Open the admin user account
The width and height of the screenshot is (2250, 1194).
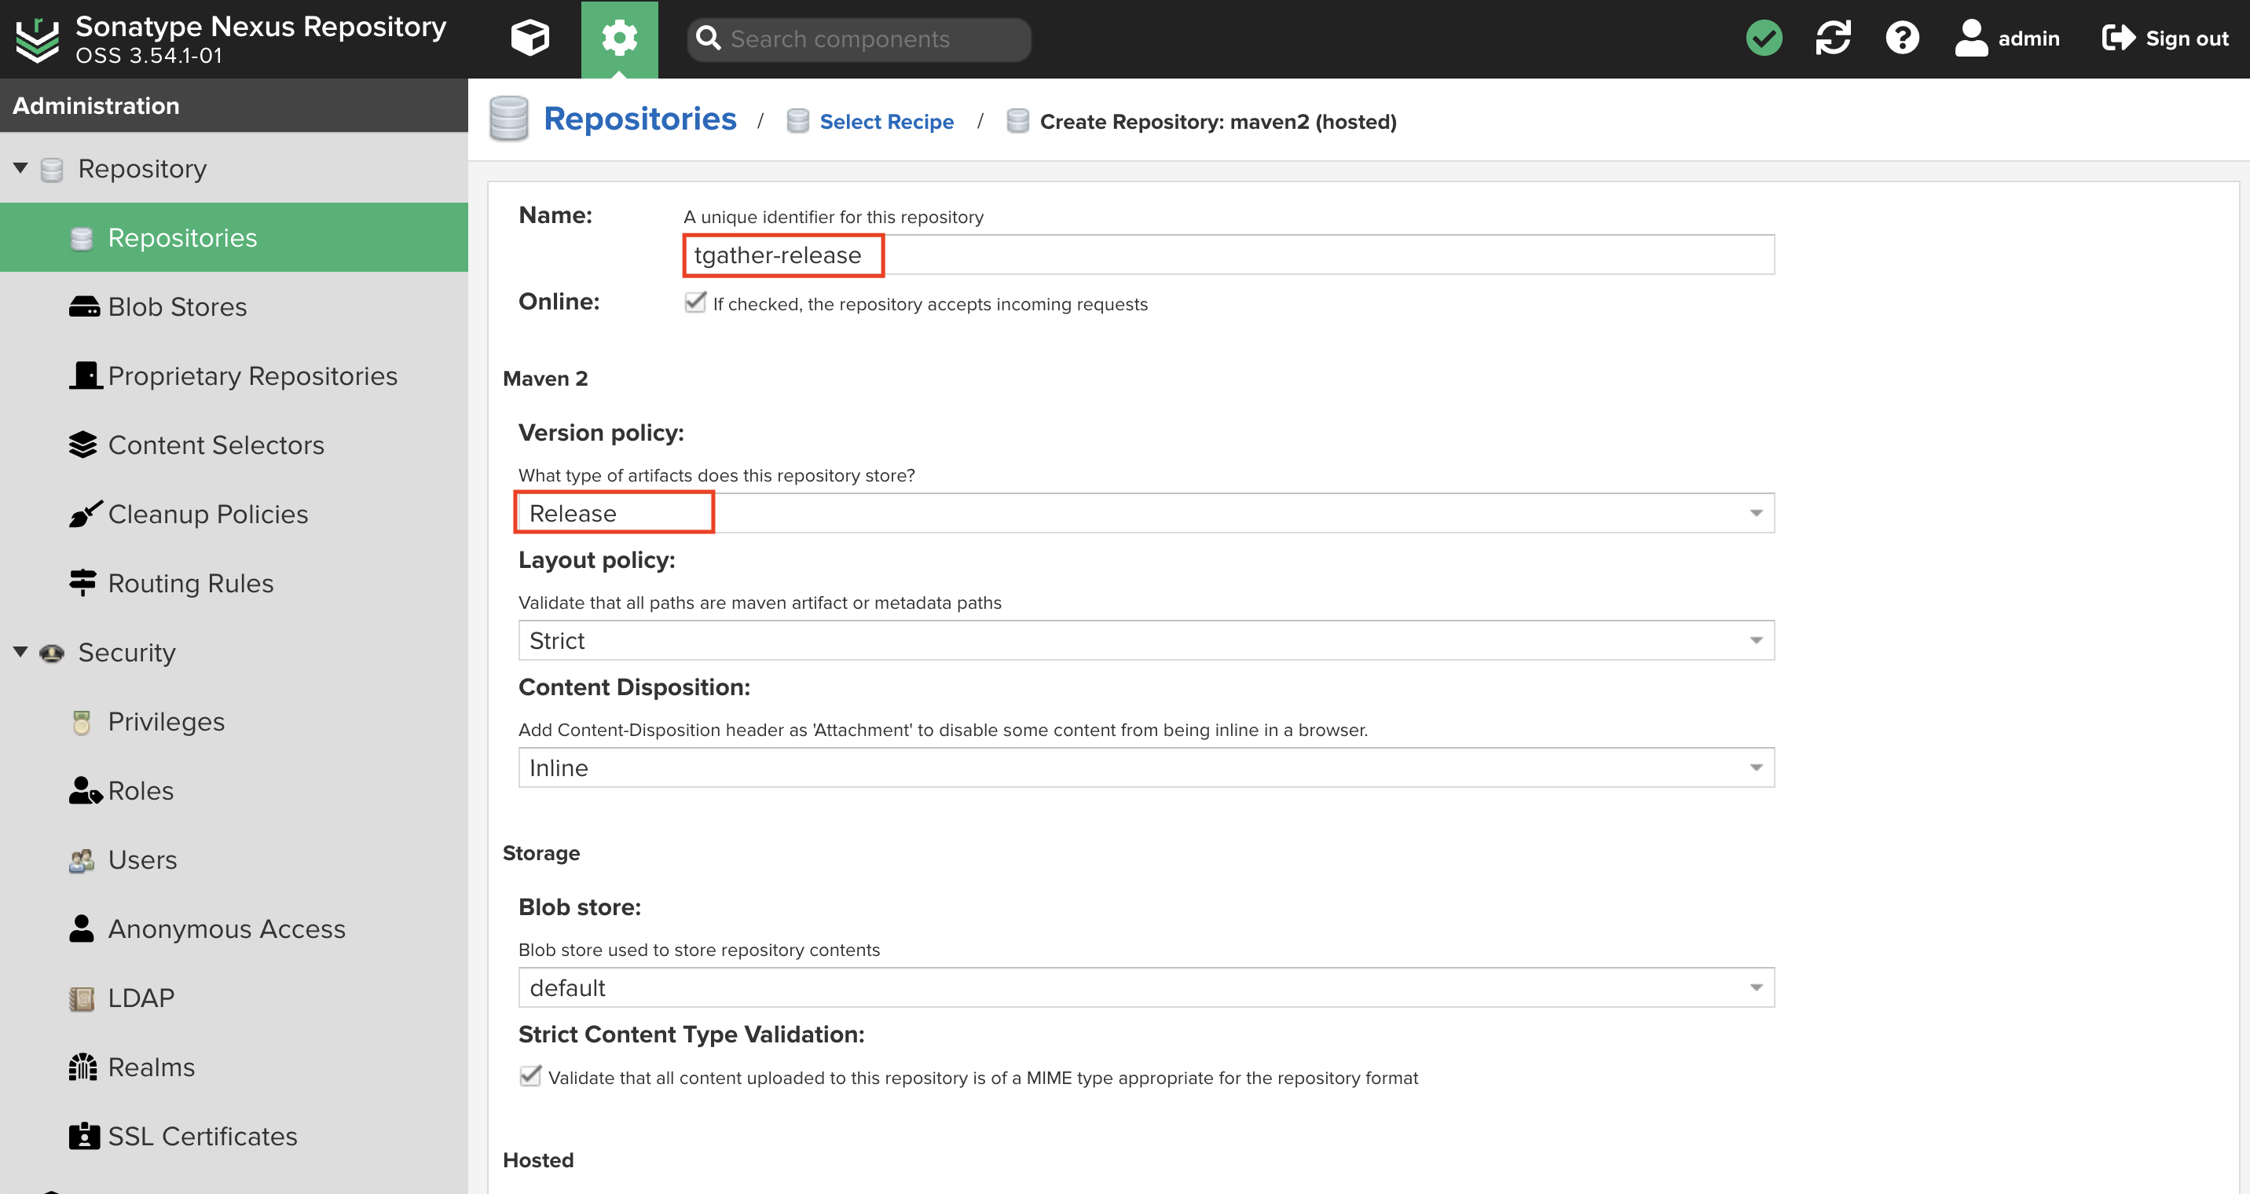(2006, 38)
